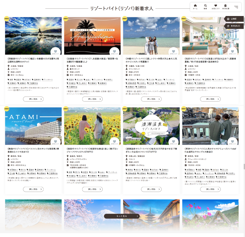245x237 pixels.
Task: Open the hamburger menu in the header
Action: click(x=236, y=7)
